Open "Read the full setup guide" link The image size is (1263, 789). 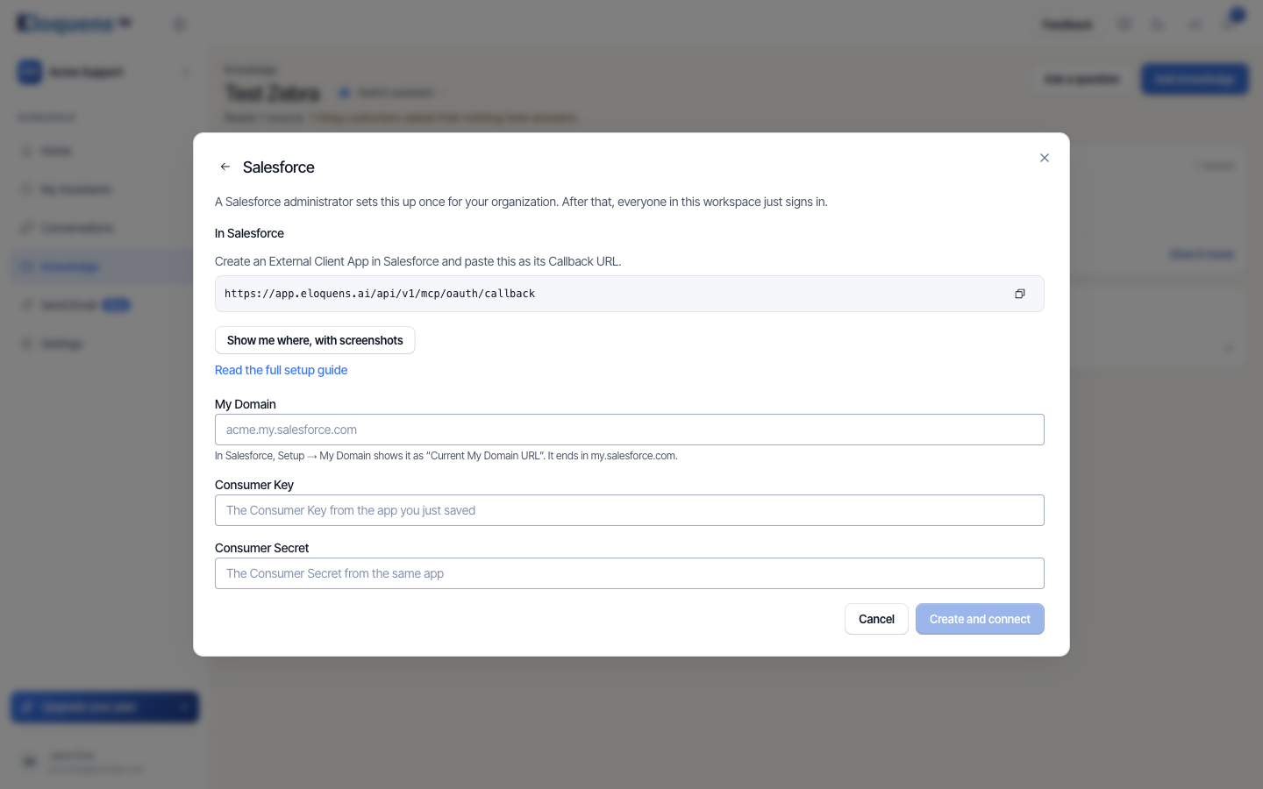(x=281, y=370)
